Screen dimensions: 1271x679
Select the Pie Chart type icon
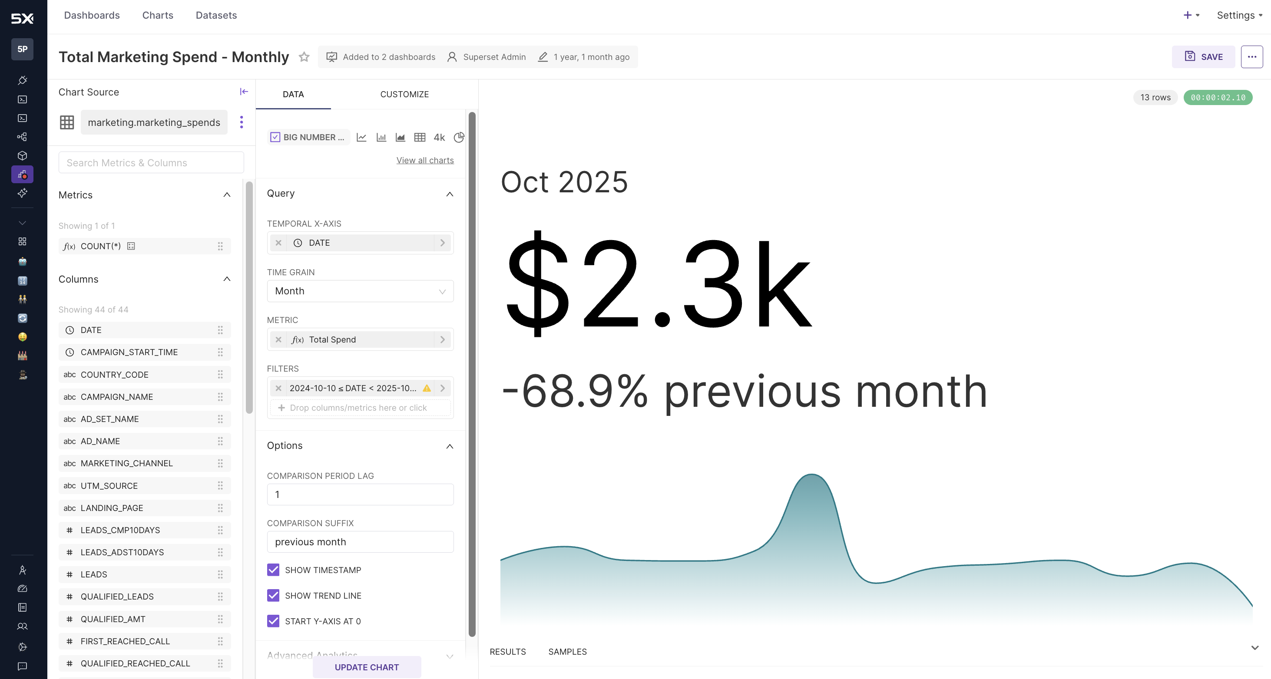[x=459, y=137]
